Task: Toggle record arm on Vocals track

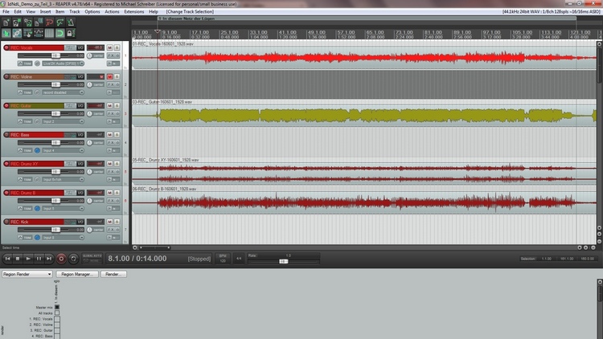Action: click(x=6, y=47)
